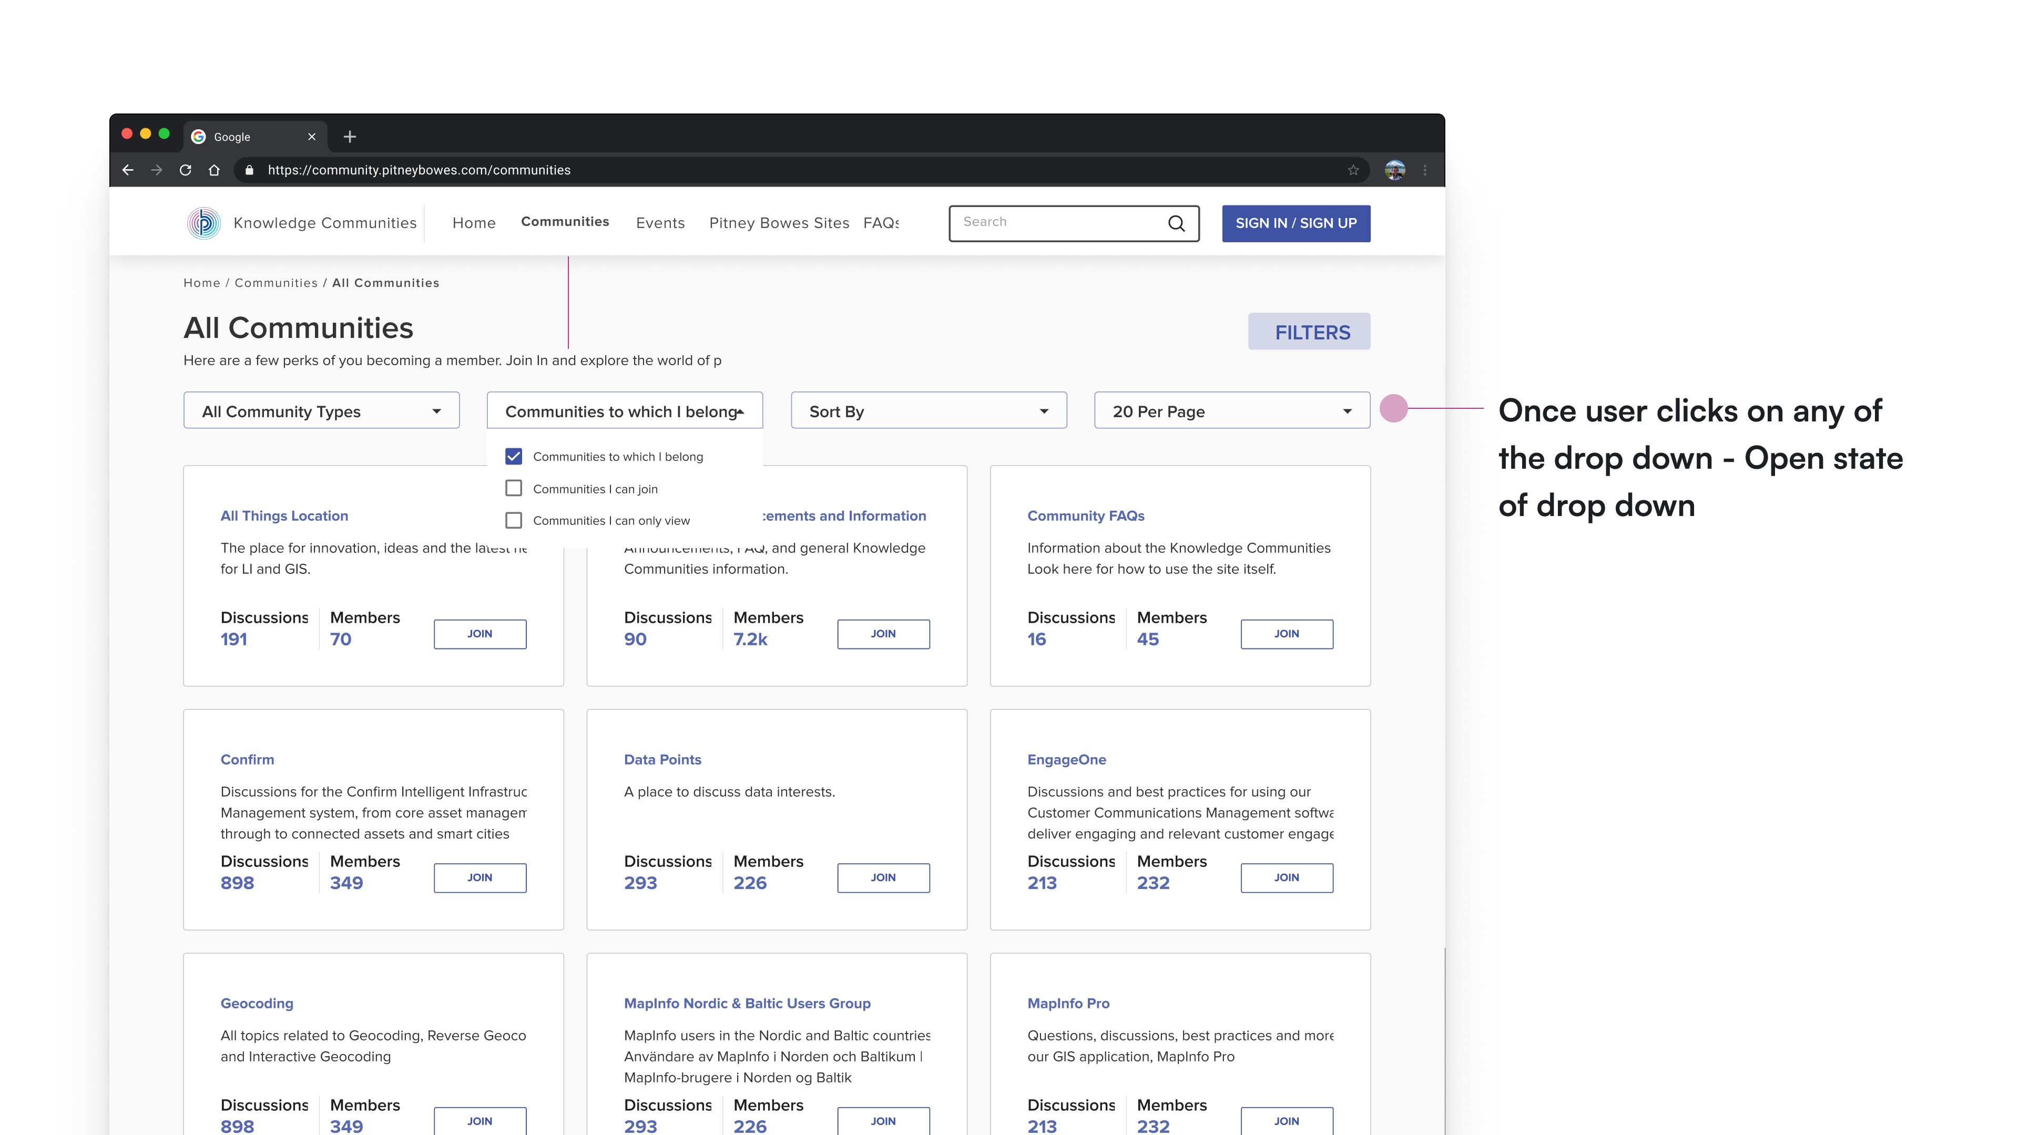Click the Pitney Bowes logo
Screen dimensions: 2019x1135
204,222
